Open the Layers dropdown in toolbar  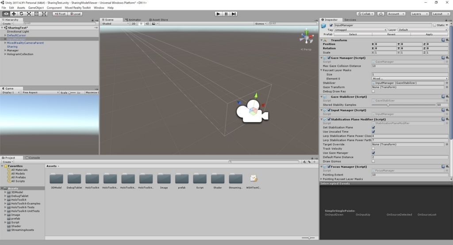419,14
